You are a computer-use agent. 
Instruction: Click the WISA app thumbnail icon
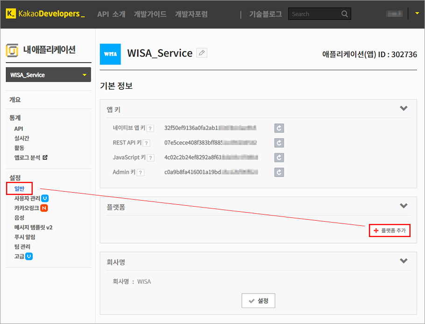pos(110,54)
